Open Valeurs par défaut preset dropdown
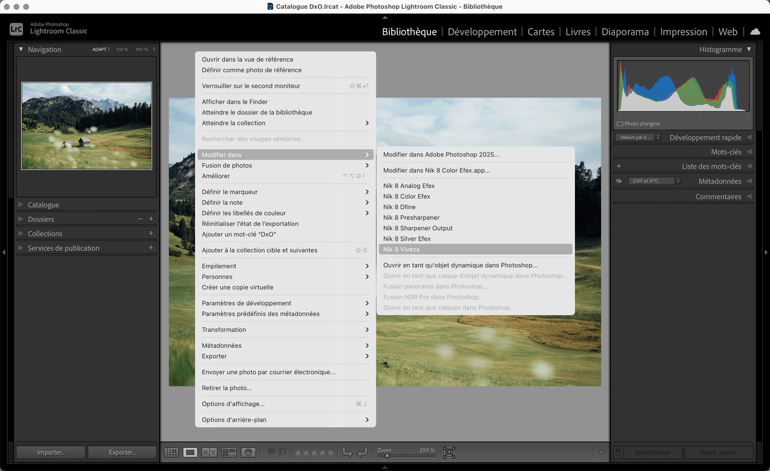The width and height of the screenshot is (770, 471). click(638, 137)
